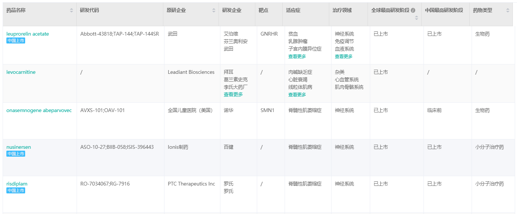The height and width of the screenshot is (214, 517).
Task: Click the 研发代码 column header
Action: coord(89,10)
